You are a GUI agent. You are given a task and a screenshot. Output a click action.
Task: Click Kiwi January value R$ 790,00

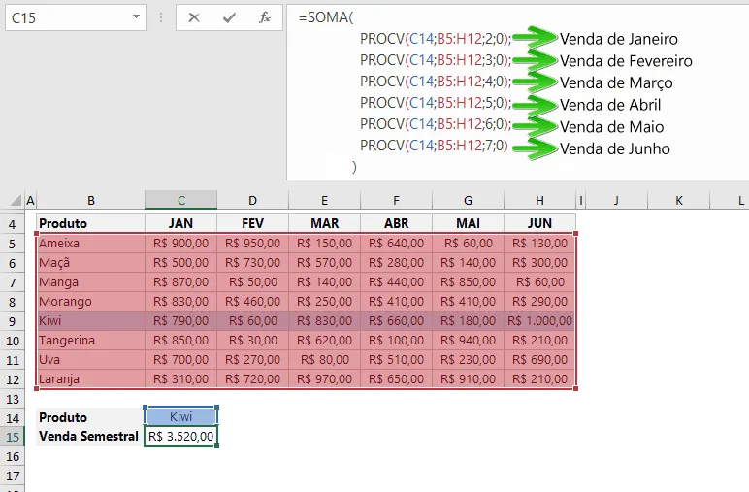181,321
